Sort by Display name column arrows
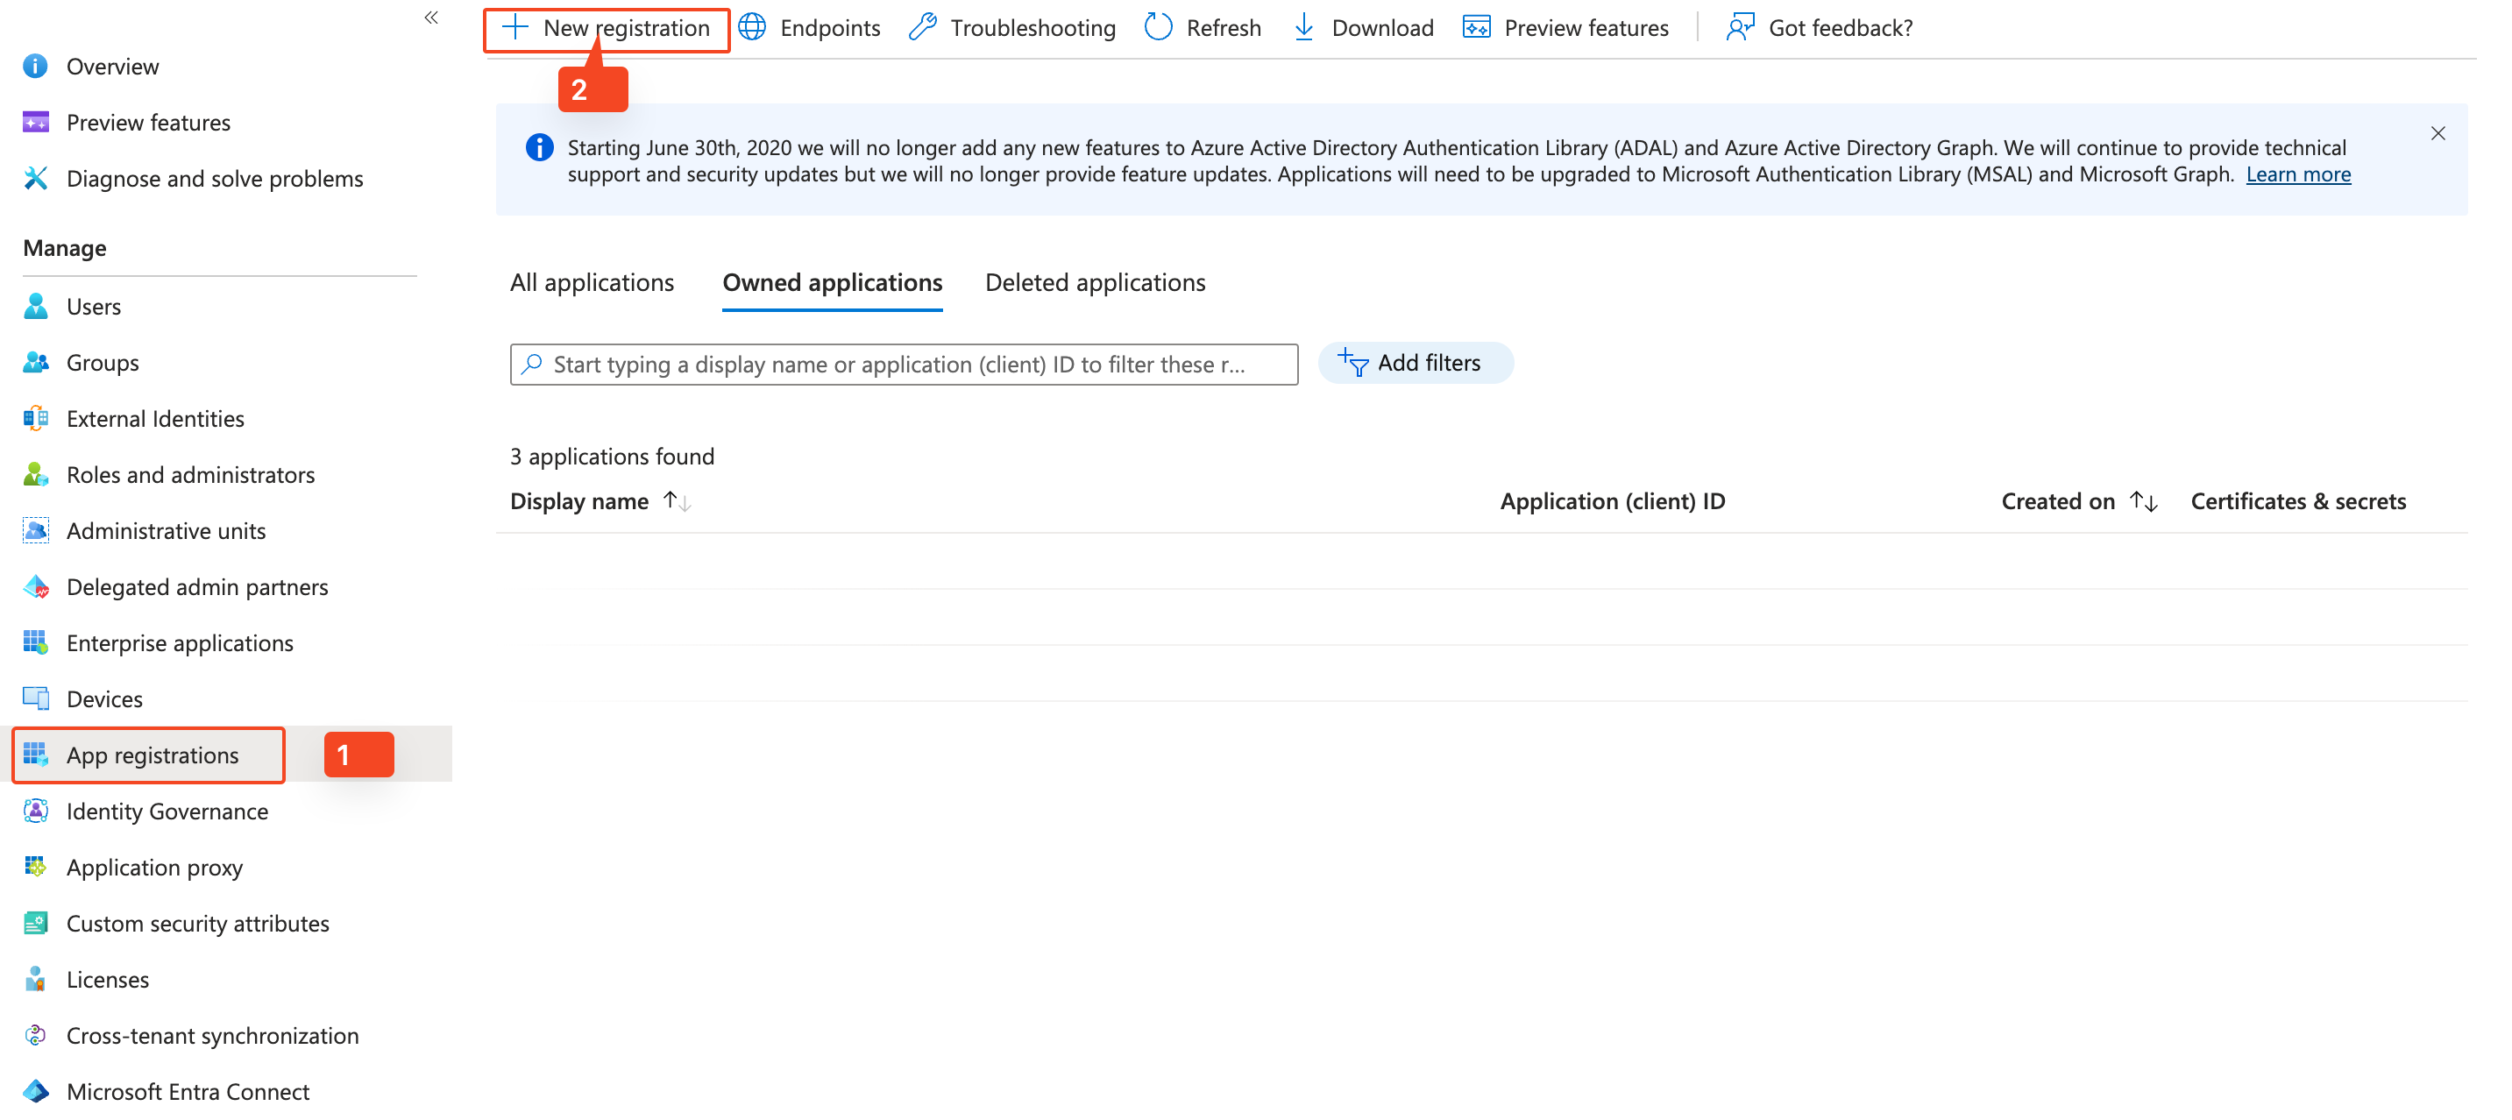2512x1120 pixels. pyautogui.click(x=677, y=502)
